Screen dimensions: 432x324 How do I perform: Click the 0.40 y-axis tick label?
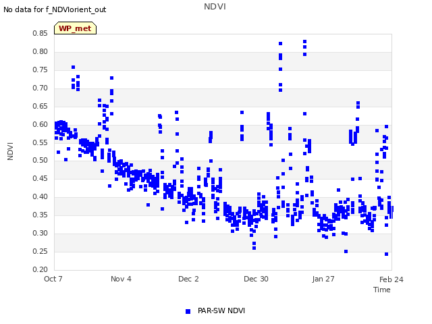click(40, 196)
